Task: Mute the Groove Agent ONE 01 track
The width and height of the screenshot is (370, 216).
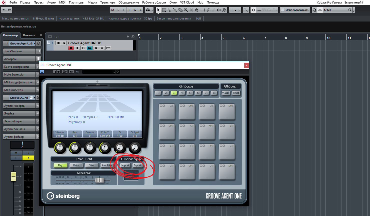Action: click(x=58, y=43)
